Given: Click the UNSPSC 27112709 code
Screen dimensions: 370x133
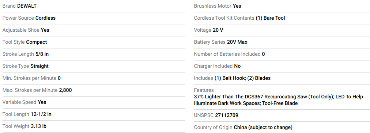Looking at the screenshot, I should point(227,116).
